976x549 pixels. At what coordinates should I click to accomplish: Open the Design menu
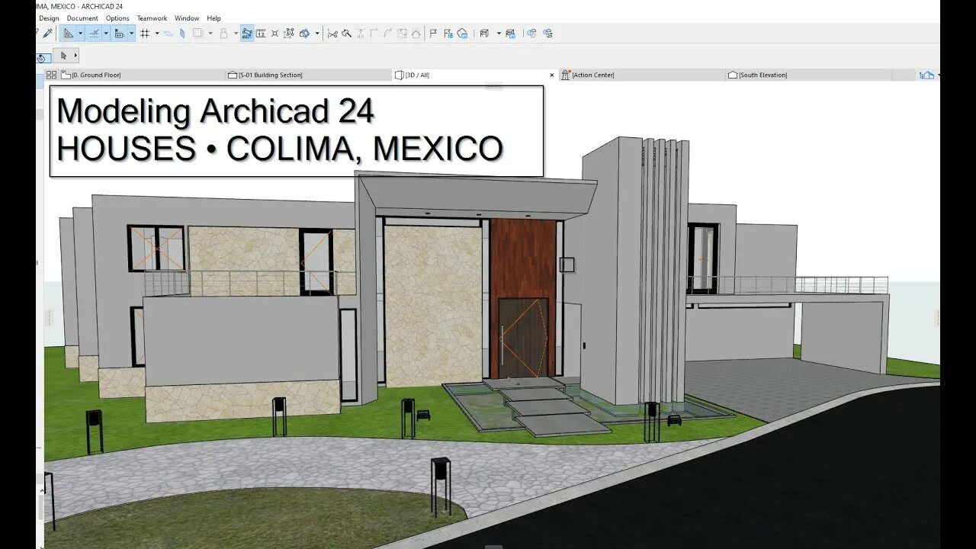pyautogui.click(x=49, y=18)
